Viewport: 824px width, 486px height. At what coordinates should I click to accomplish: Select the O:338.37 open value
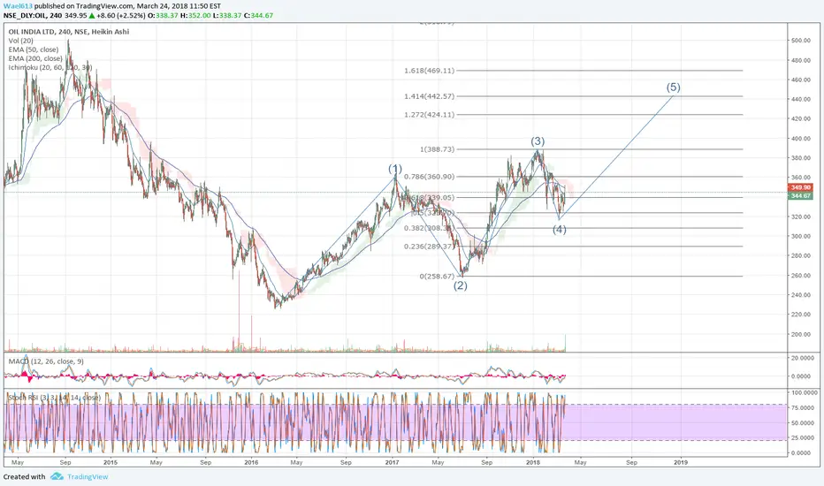(x=163, y=15)
